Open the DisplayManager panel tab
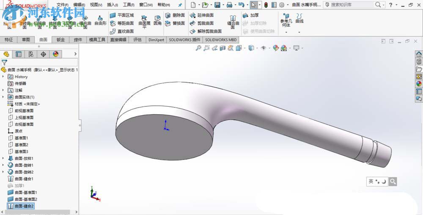Screen dimensions: 423x215 click(x=55, y=54)
